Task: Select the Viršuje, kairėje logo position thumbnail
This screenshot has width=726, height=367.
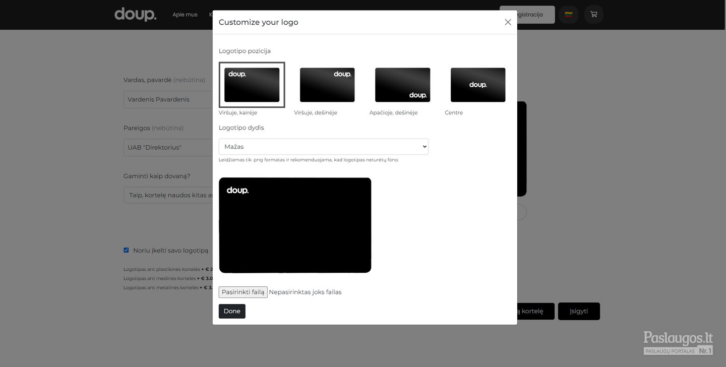Action: tap(252, 85)
